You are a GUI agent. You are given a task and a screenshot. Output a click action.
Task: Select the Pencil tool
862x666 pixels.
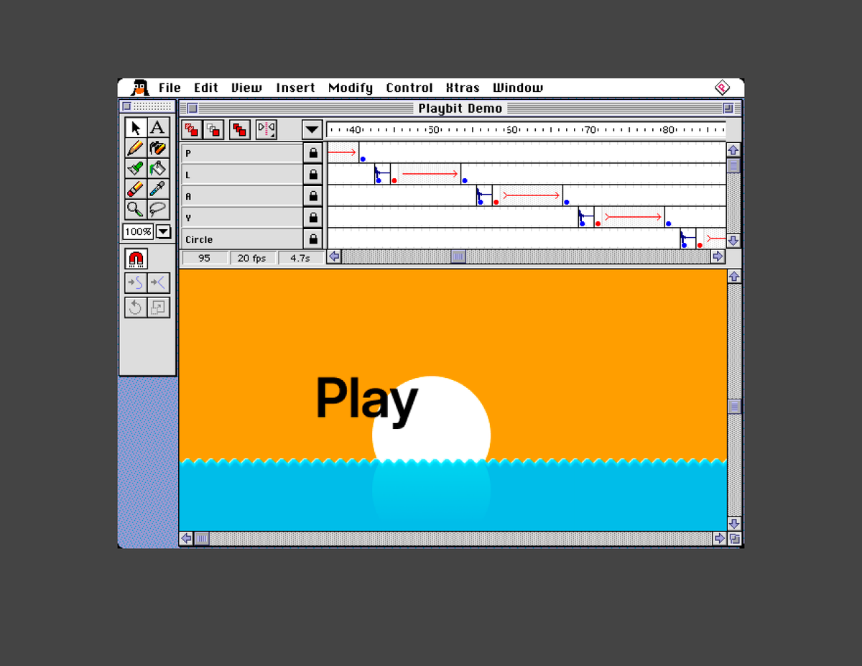point(136,148)
